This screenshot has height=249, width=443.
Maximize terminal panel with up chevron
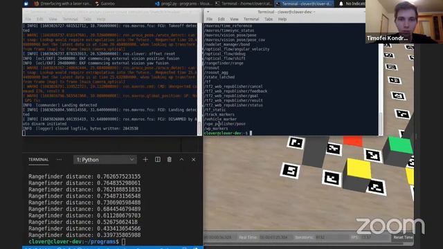pos(181,160)
